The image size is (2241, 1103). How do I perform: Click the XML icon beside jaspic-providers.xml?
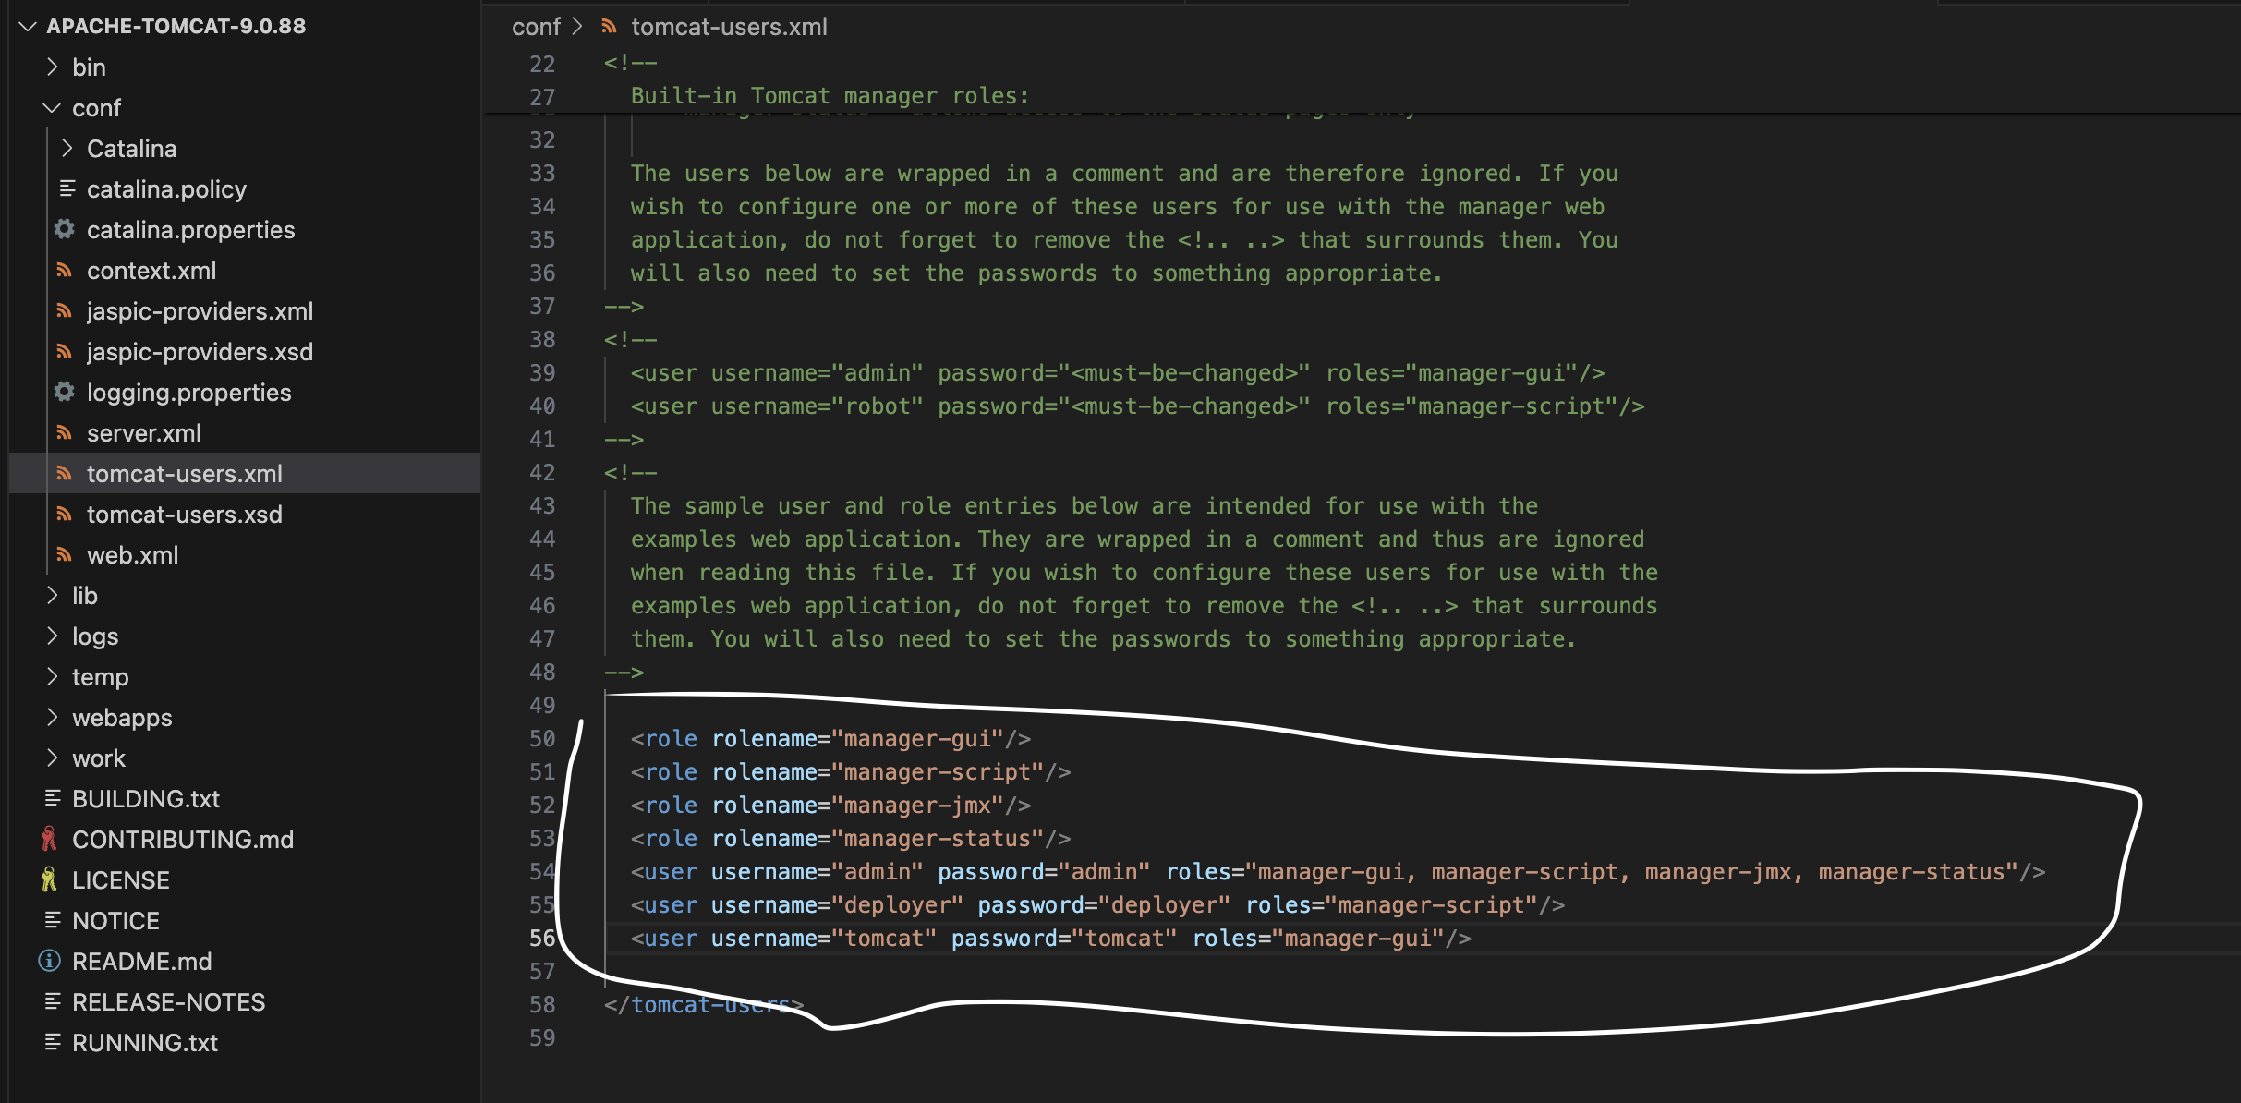tap(64, 310)
